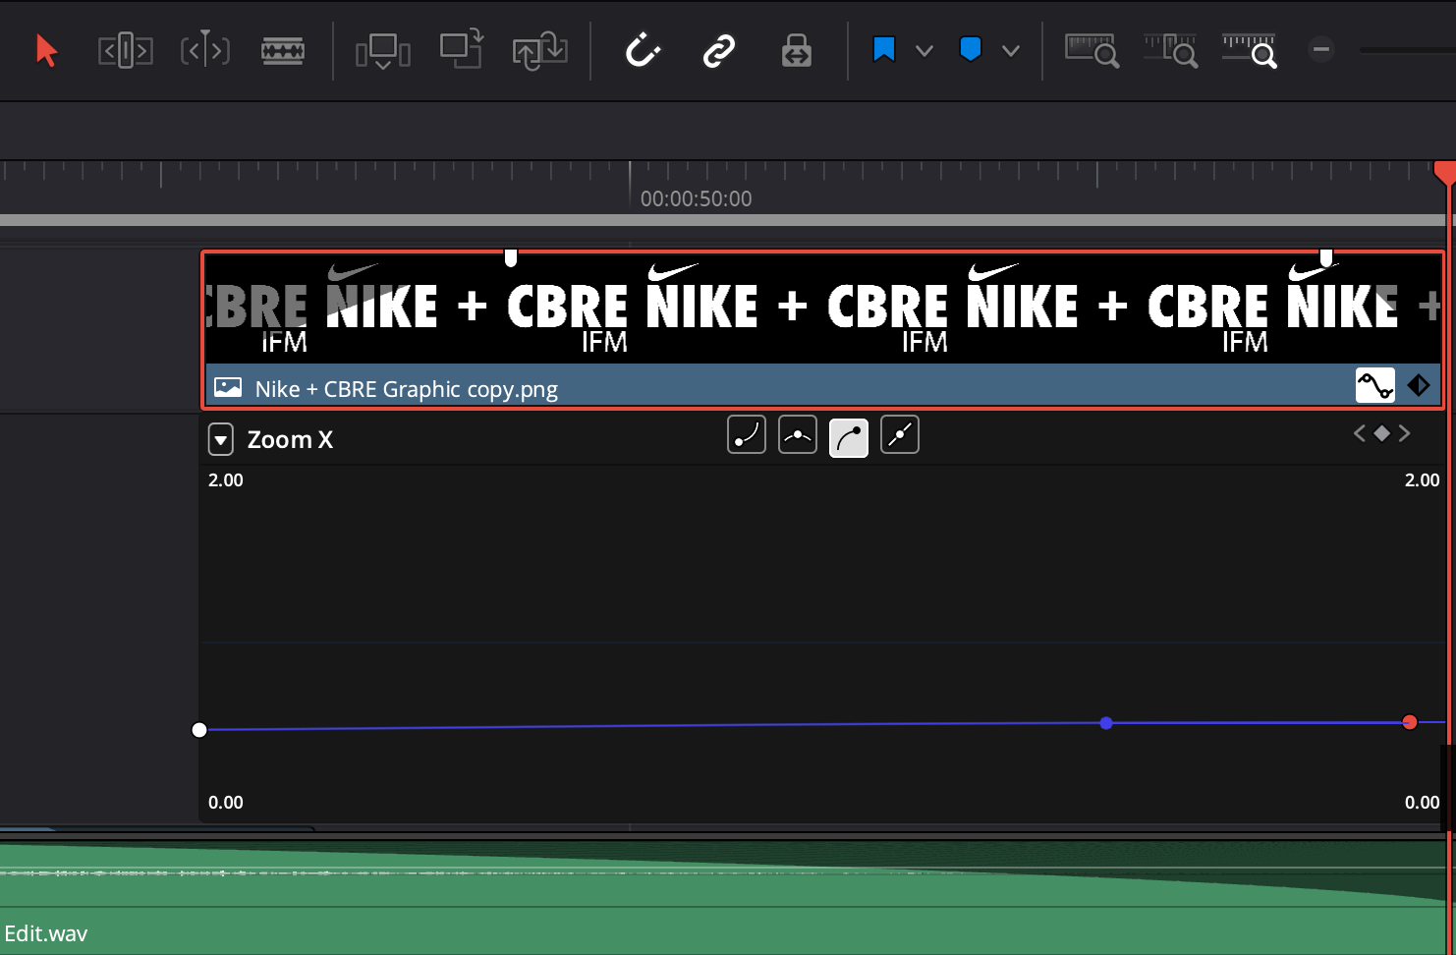Viewport: 1456px width, 955px height.
Task: Click Detail Zoom icon
Action: pos(1171,50)
